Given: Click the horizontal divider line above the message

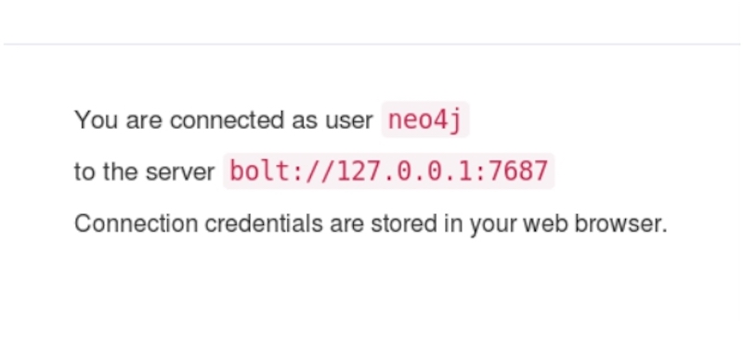Looking at the screenshot, I should [371, 44].
